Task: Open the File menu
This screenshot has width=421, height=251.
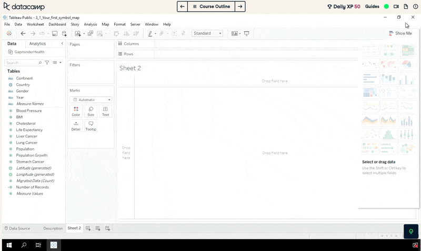Action: (x=7, y=24)
